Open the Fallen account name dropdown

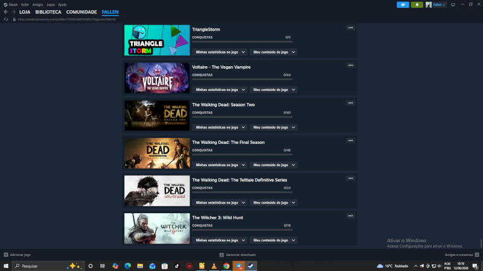pos(439,5)
